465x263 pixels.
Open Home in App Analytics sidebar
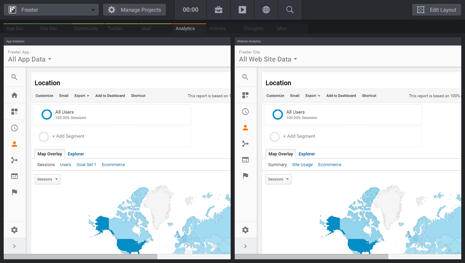pyautogui.click(x=14, y=95)
